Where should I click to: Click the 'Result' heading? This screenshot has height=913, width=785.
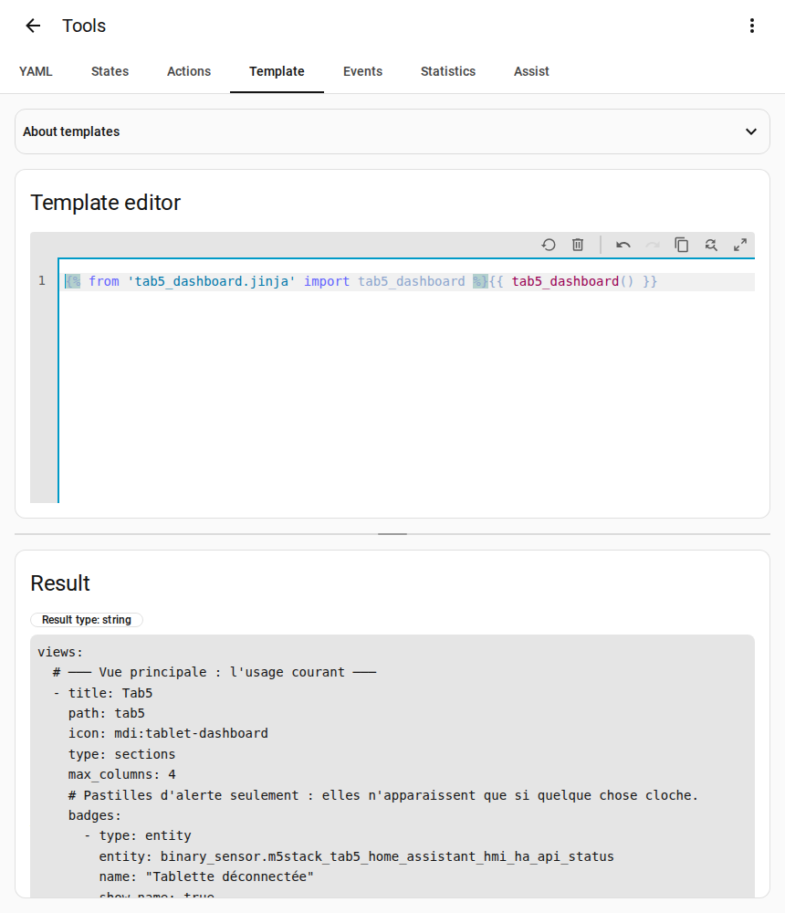(60, 583)
